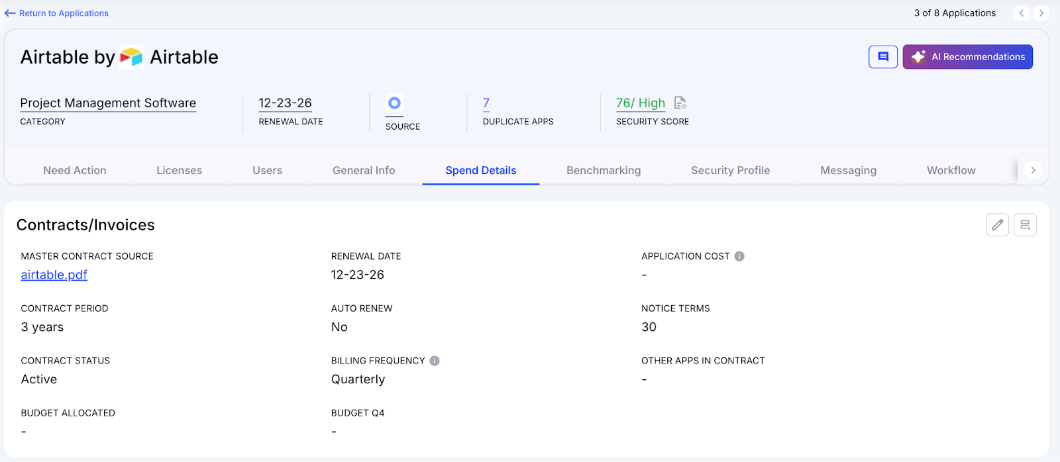Click the Contracts/Invoices heading
Viewport: 1060px width, 462px height.
[x=85, y=225]
